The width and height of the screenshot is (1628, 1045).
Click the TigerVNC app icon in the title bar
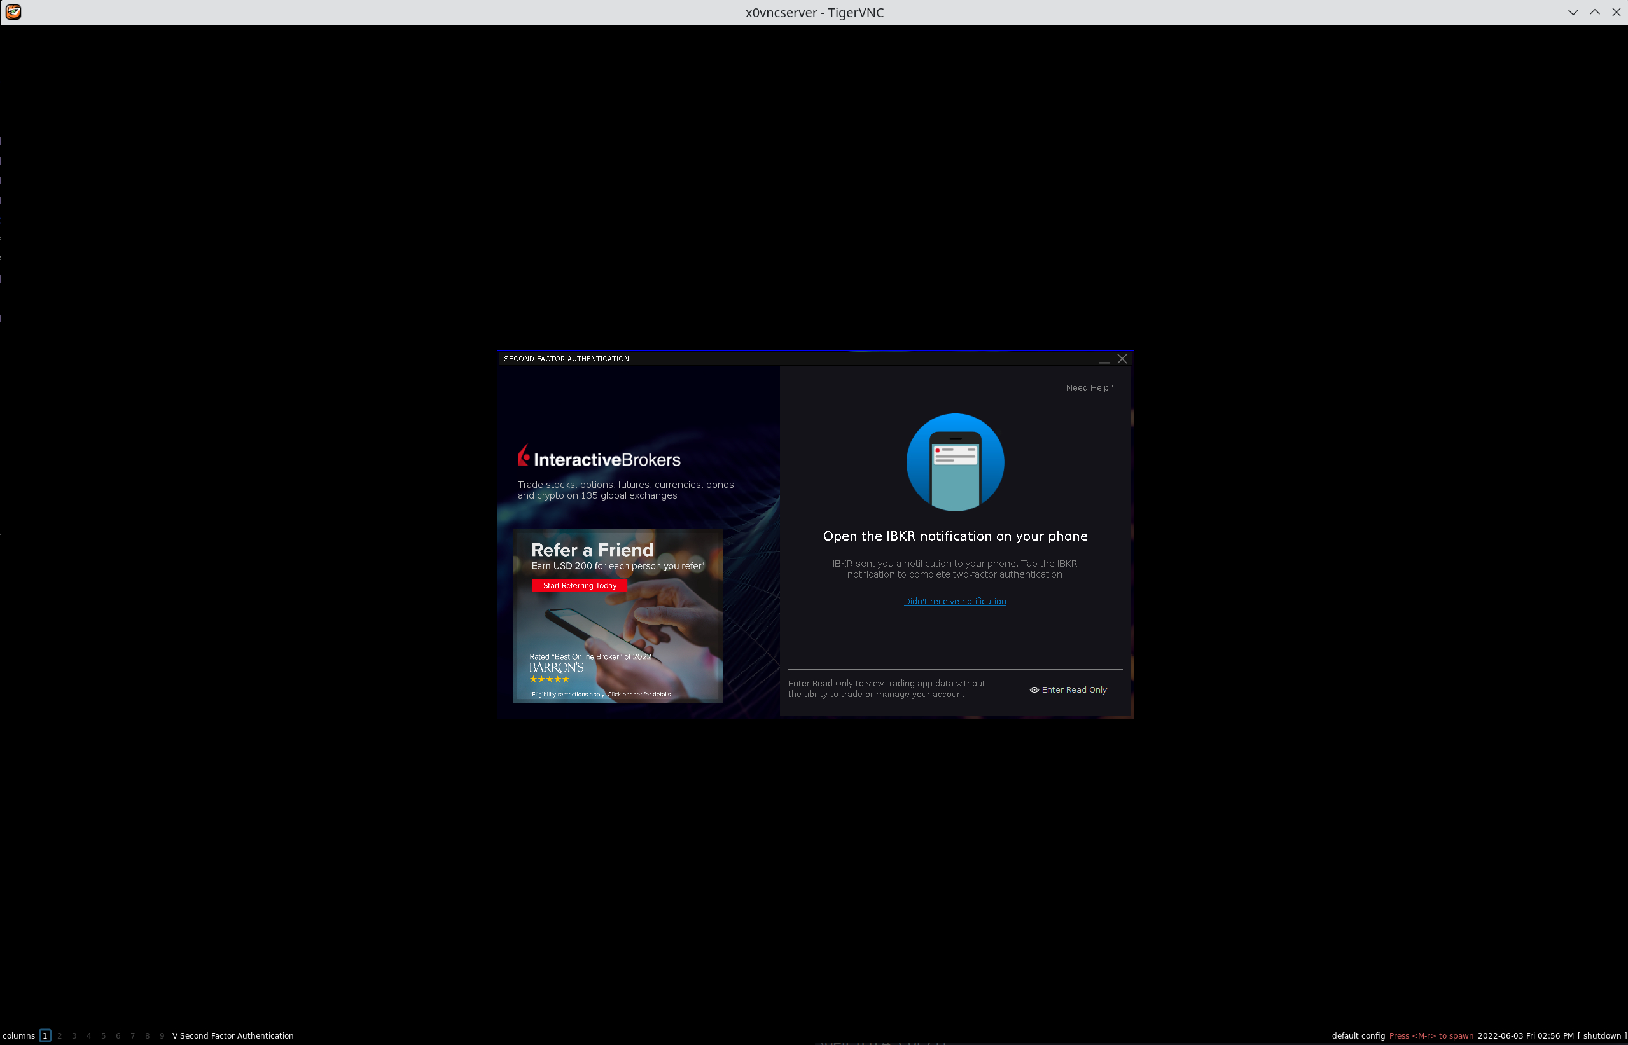point(13,12)
